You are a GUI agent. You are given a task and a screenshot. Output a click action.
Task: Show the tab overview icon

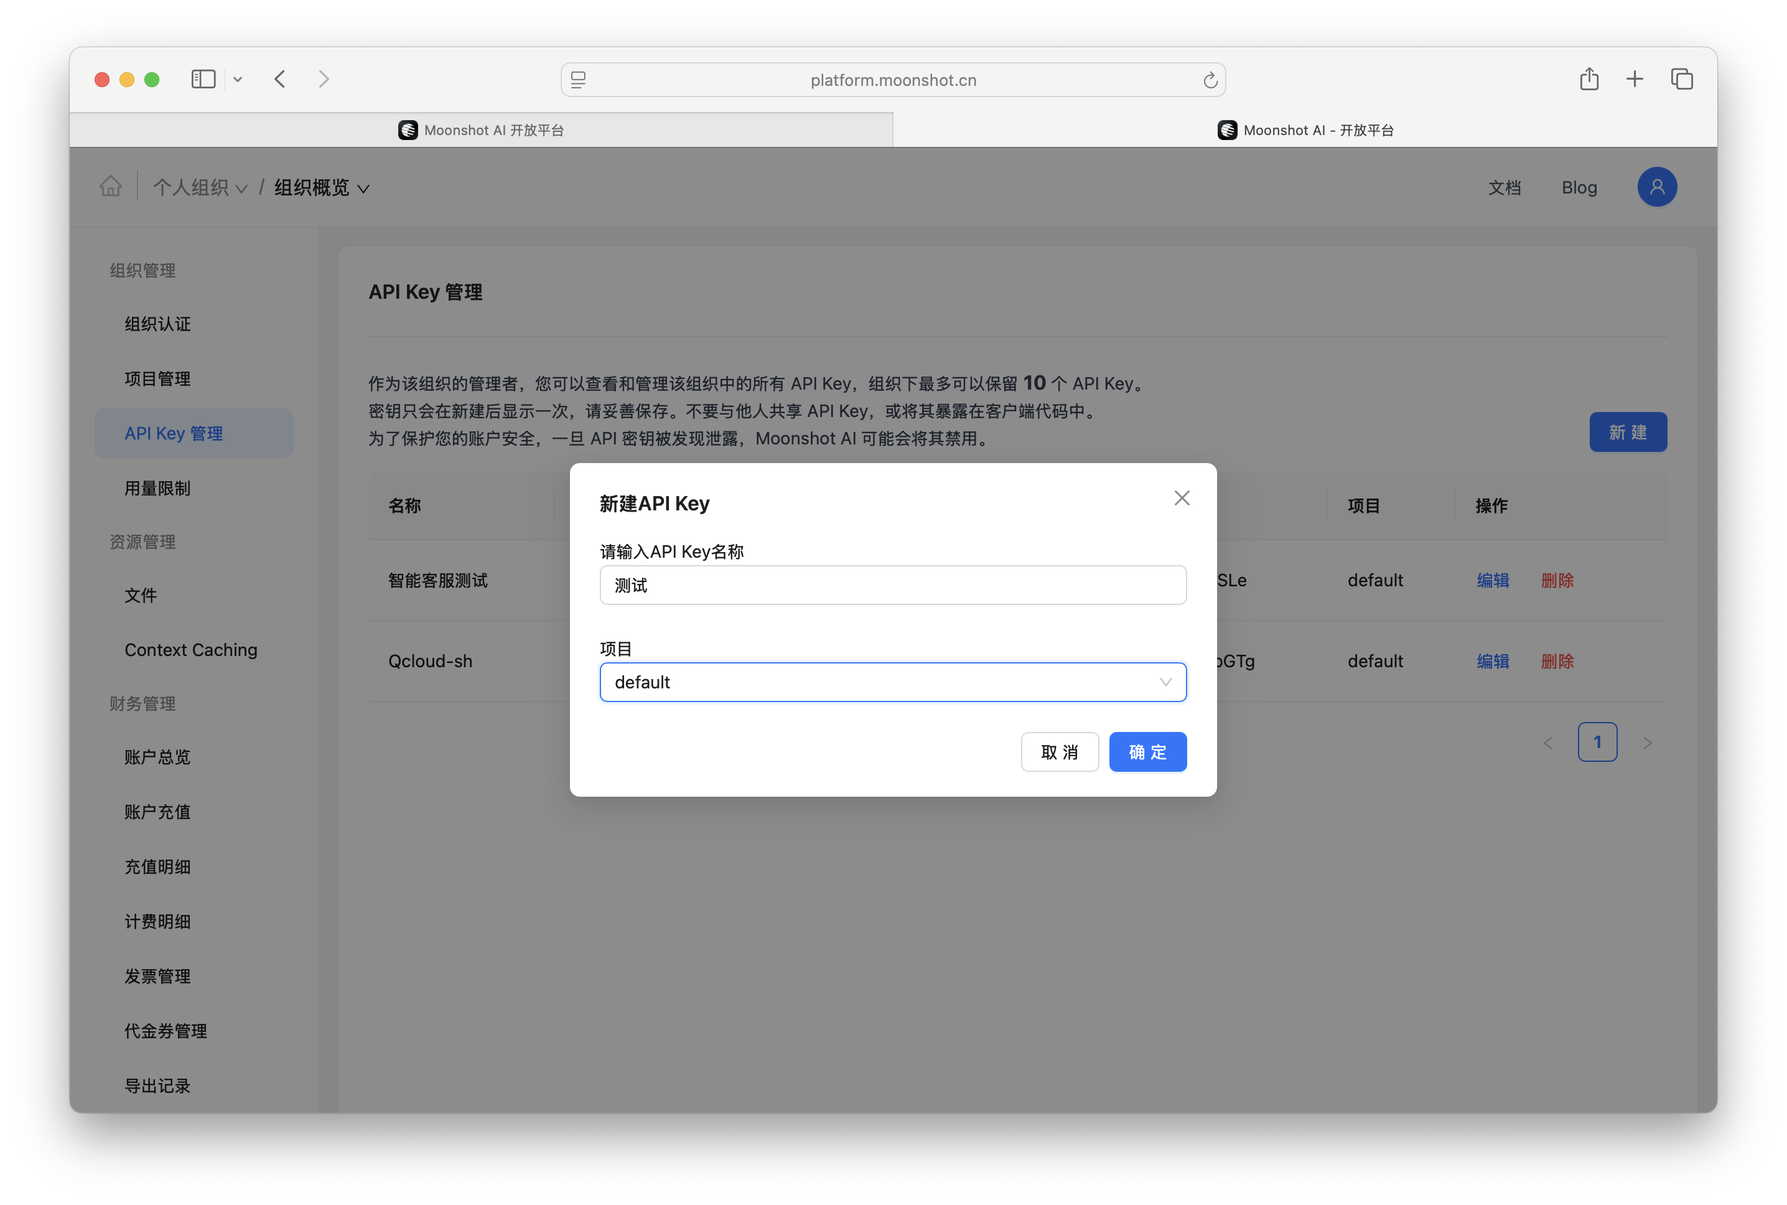1681,79
